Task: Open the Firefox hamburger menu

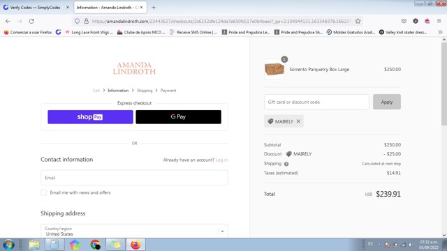Action: (x=439, y=21)
